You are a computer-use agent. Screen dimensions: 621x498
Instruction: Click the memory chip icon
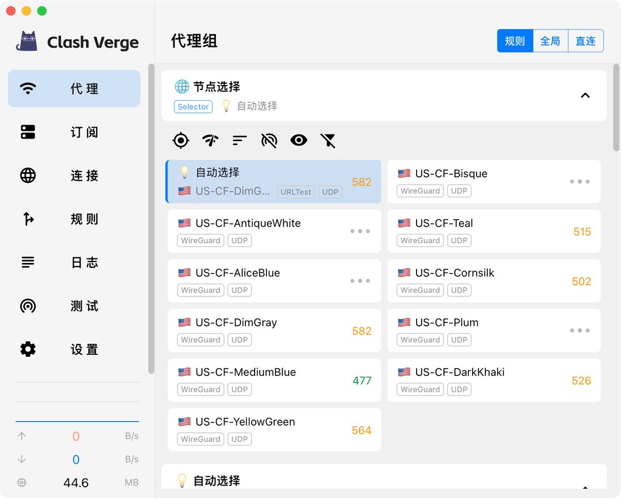tap(21, 482)
